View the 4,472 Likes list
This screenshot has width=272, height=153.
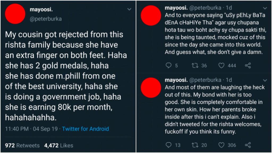click(59, 145)
